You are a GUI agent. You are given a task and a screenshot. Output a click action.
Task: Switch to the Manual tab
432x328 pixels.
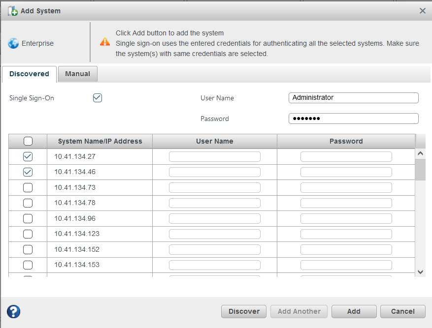point(78,74)
